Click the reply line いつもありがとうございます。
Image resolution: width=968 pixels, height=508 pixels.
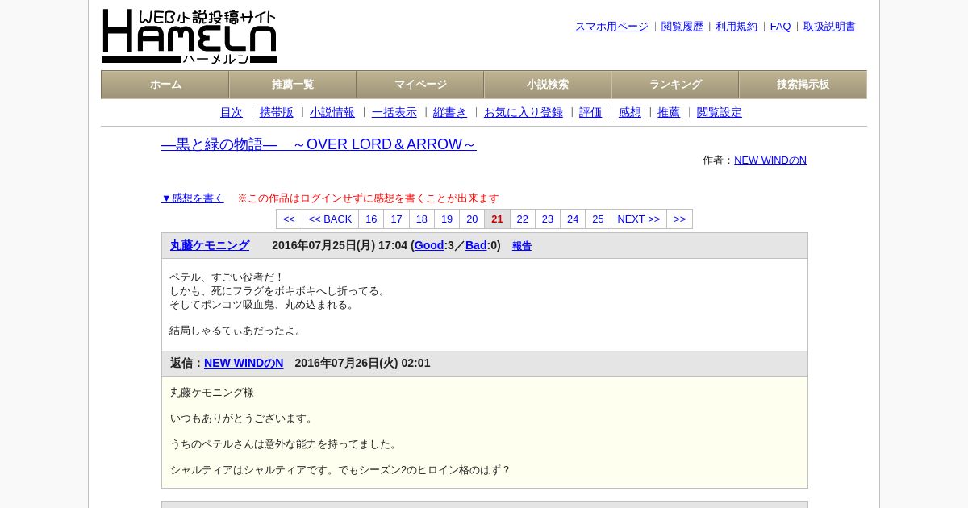click(243, 418)
